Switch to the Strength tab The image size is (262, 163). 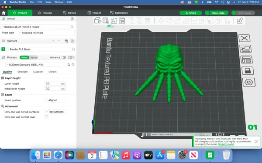[22, 72]
